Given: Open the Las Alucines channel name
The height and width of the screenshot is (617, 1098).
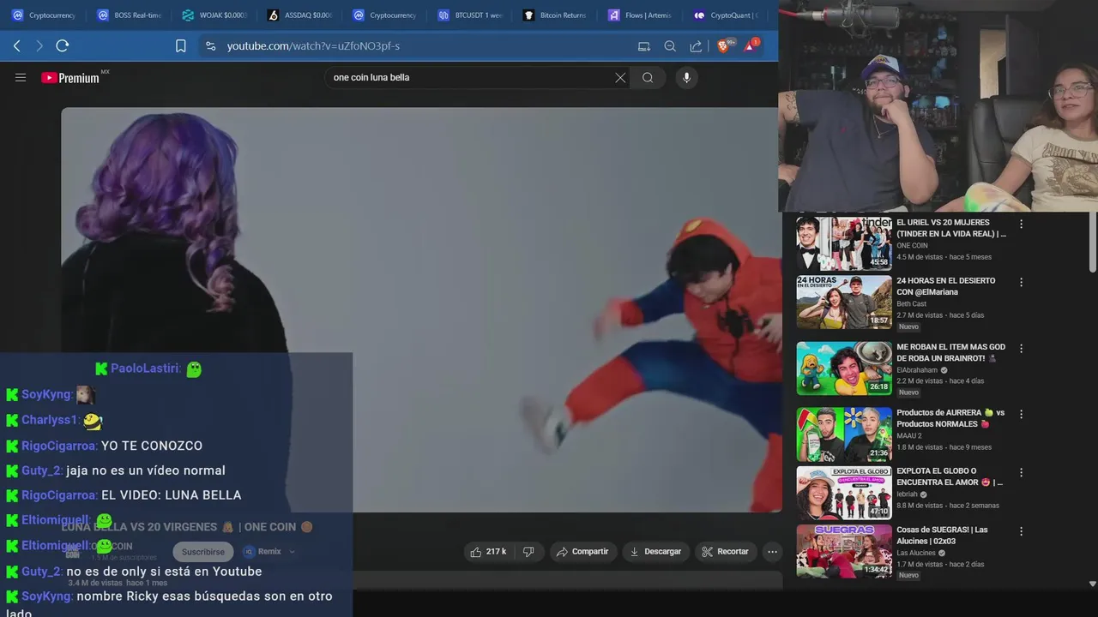Looking at the screenshot, I should pyautogui.click(x=916, y=553).
